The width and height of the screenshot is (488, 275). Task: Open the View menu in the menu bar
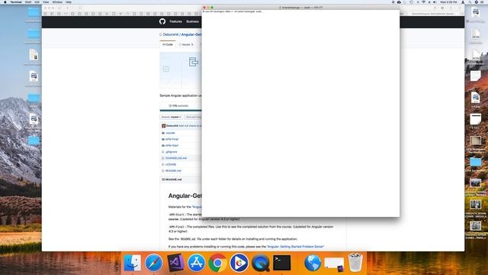pyautogui.click(x=46, y=2)
